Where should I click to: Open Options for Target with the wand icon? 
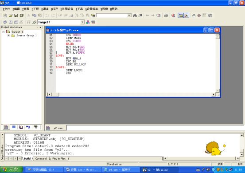pos(35,22)
